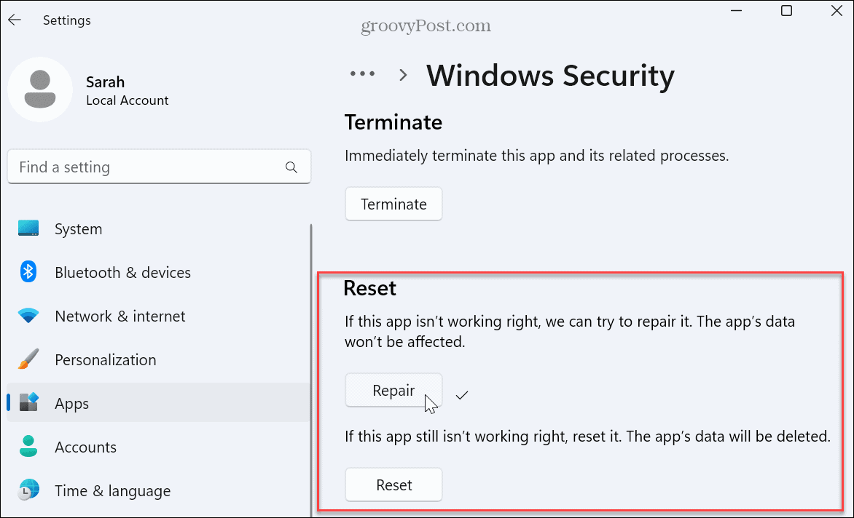Open Bluetooth & devices settings
The image size is (854, 518).
point(158,272)
